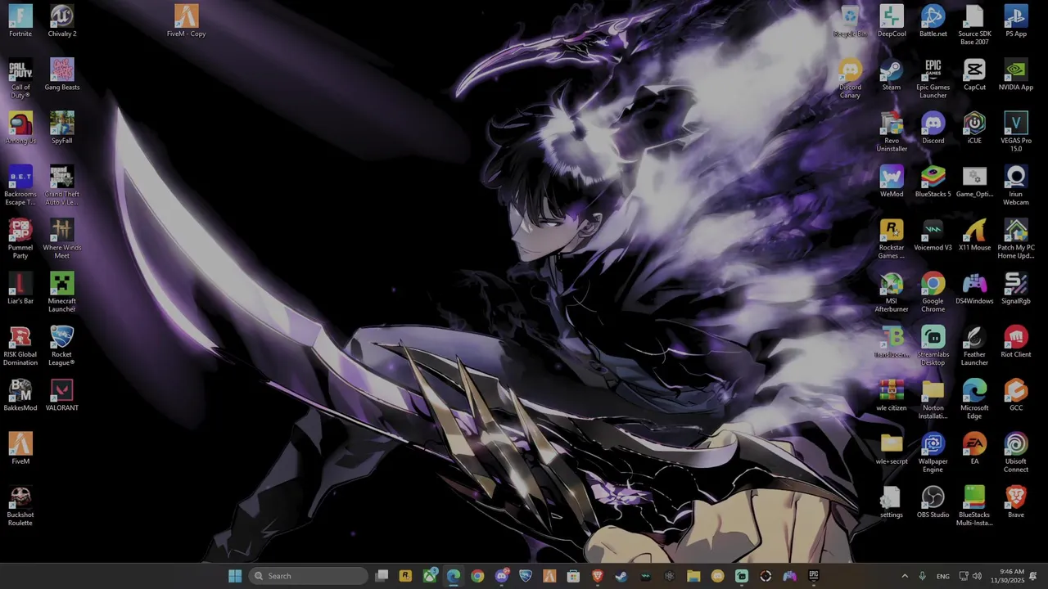This screenshot has height=589, width=1048.
Task: Select the Feather Launcher desktop icon
Action: pos(974,345)
